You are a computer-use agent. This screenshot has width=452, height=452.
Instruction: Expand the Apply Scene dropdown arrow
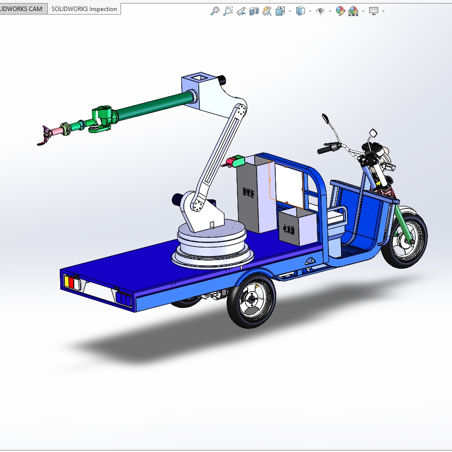[363, 11]
